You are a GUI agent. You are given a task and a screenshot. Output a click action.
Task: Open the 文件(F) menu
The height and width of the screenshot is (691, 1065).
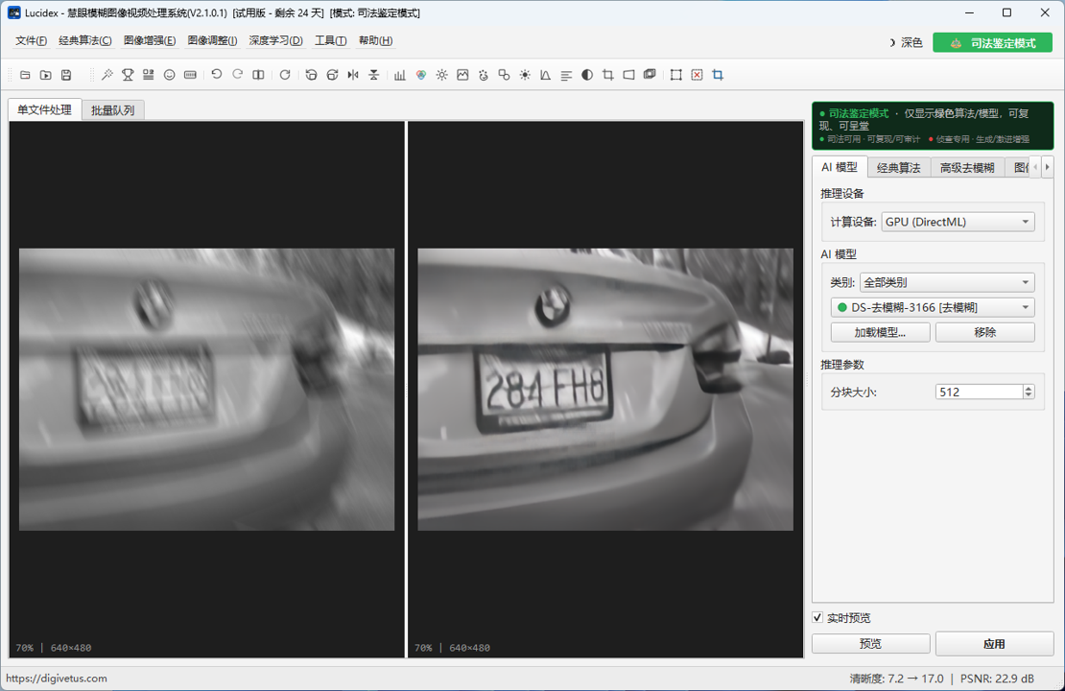(32, 40)
